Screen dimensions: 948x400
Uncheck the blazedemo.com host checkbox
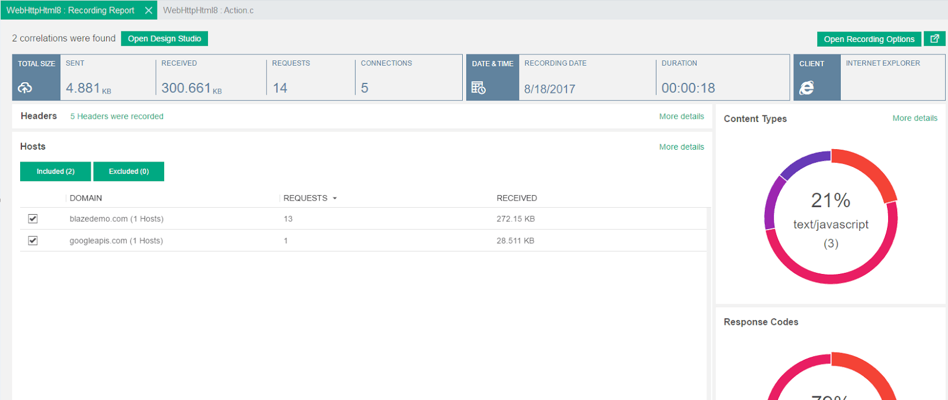pyautogui.click(x=33, y=218)
